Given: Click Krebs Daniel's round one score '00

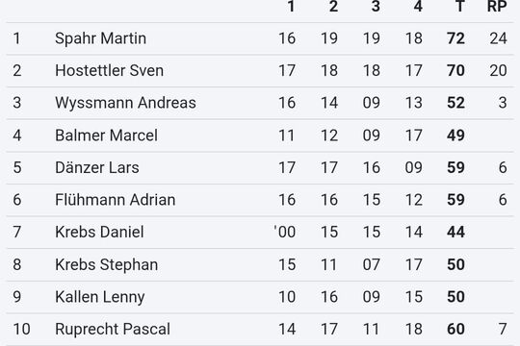Looking at the screenshot, I should pyautogui.click(x=284, y=232).
